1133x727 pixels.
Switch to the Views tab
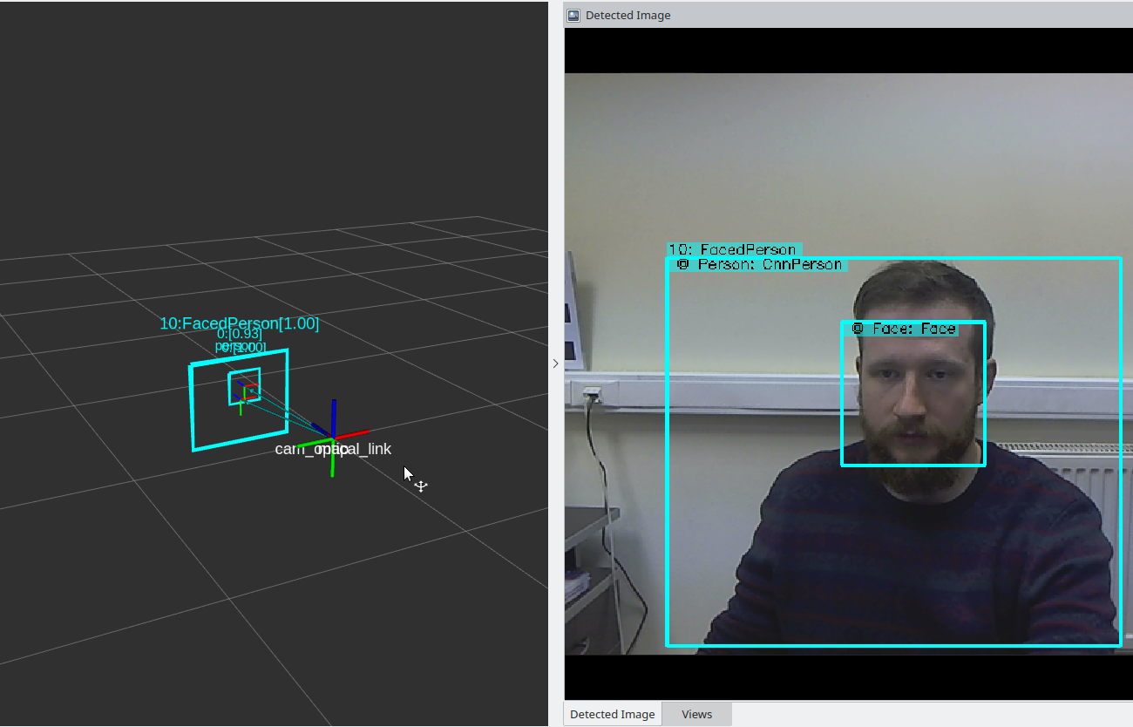(695, 714)
